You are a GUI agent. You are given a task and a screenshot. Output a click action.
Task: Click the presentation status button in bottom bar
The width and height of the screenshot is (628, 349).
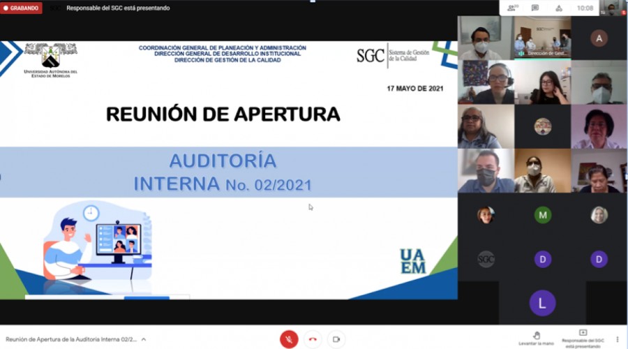tap(583, 339)
